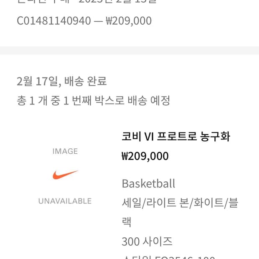259x259 pixels.
Task: Tap the order total ₩209,000 beside order number
Action: click(x=129, y=21)
